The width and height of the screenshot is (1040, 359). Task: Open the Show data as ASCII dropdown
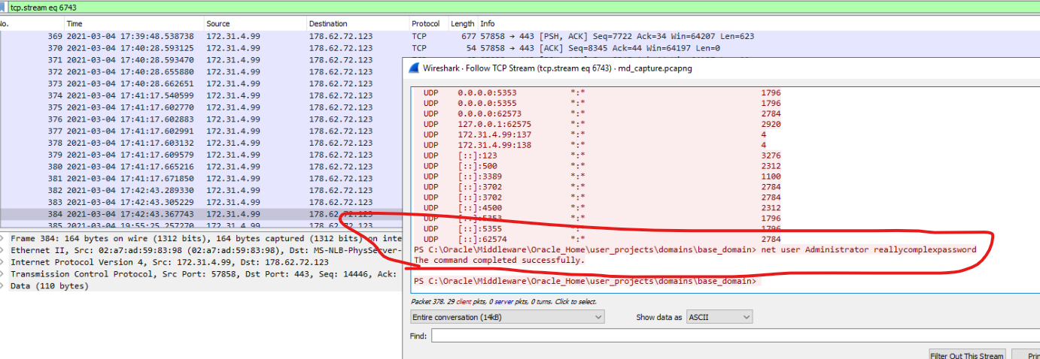pyautogui.click(x=719, y=318)
